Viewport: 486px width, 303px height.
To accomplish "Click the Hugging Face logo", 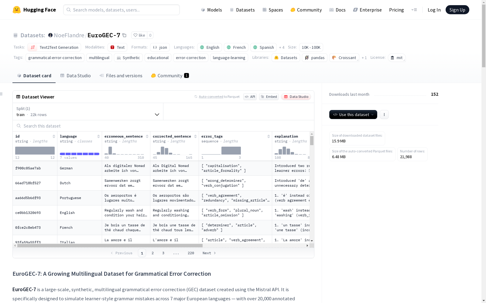I will [34, 10].
